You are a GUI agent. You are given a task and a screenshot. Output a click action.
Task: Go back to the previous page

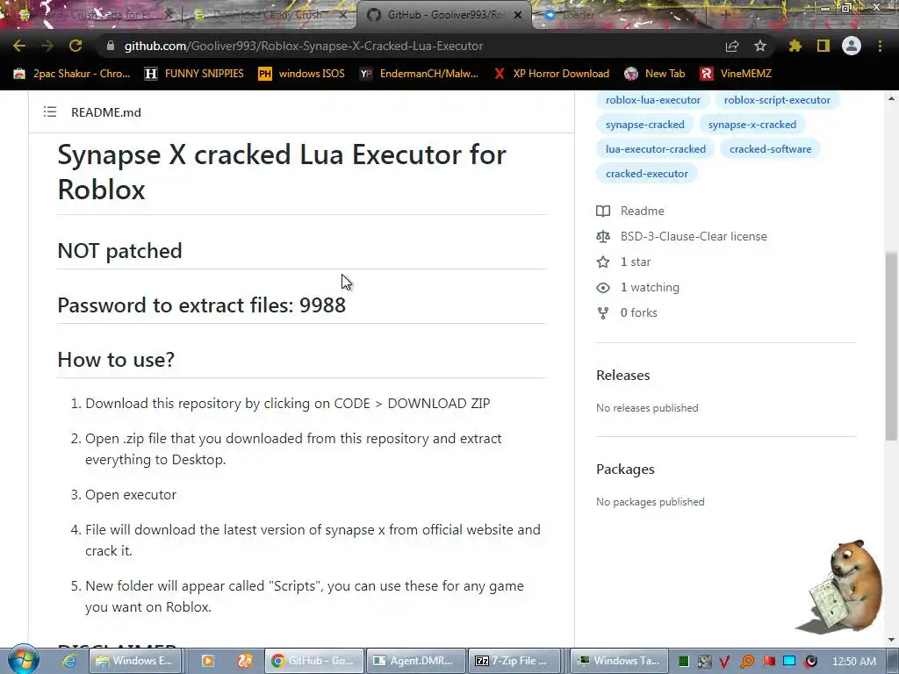[x=19, y=46]
